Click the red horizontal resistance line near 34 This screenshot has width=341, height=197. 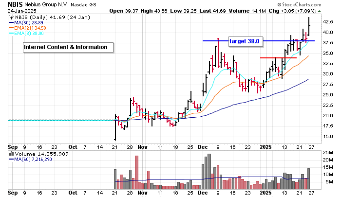278,58
